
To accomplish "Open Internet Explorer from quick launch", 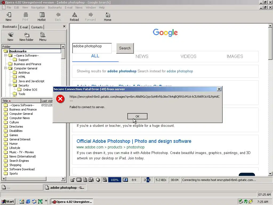I will [x=28, y=202].
